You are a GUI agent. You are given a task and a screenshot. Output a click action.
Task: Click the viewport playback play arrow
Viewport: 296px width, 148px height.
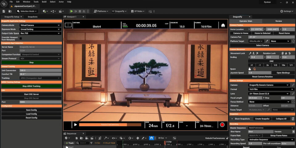point(75,125)
